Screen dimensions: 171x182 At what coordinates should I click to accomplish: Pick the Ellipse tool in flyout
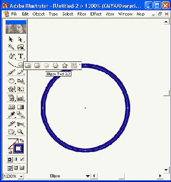click(46, 66)
